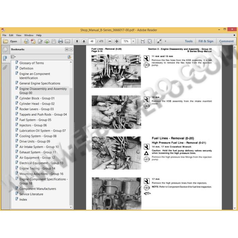Select Fuel System - Group 05 bookmark

35,120
